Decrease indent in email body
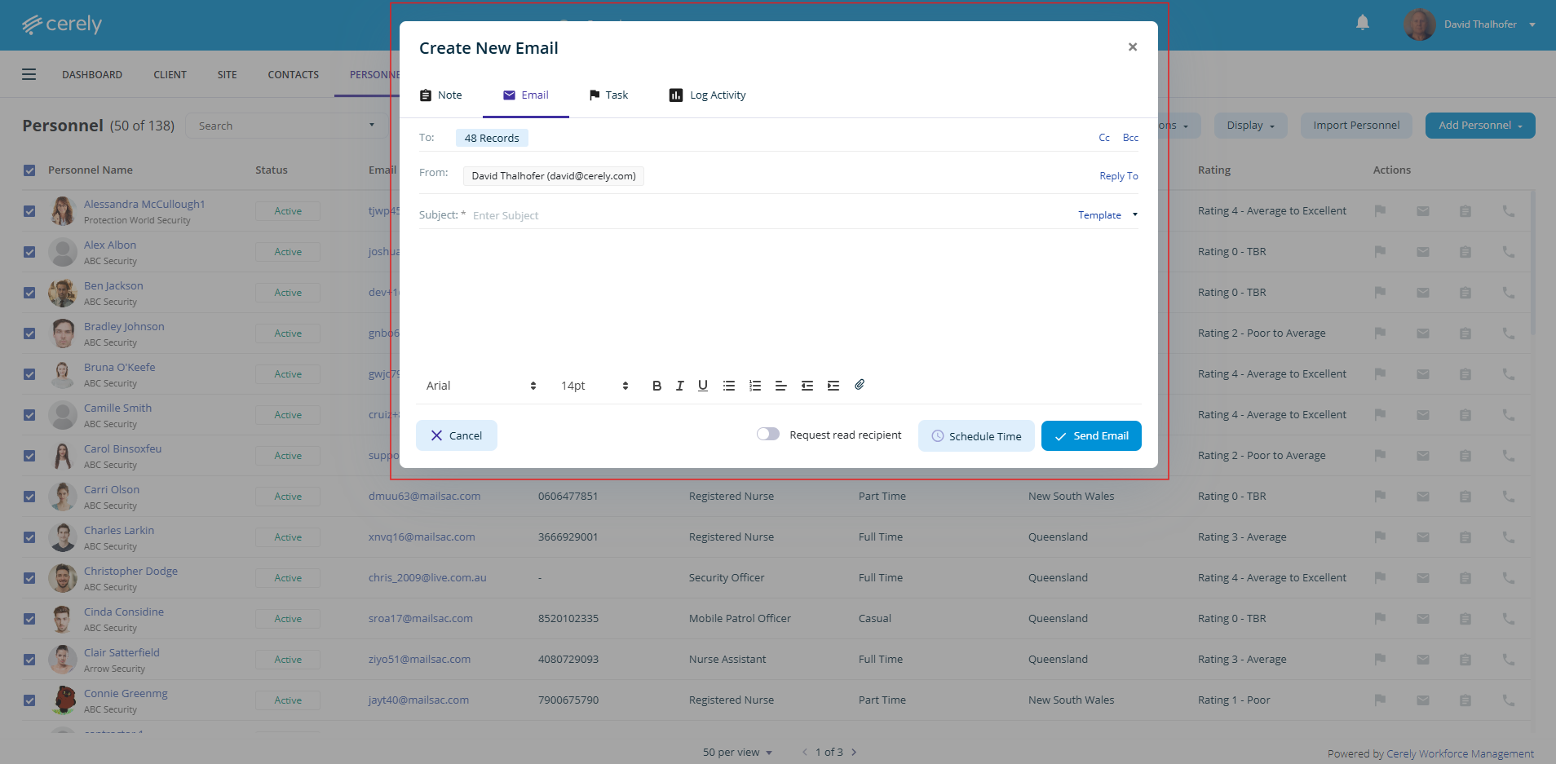The width and height of the screenshot is (1556, 764). (x=807, y=386)
